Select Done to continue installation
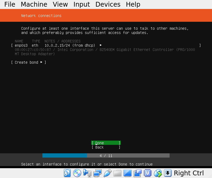The height and width of the screenshot is (178, 212). pos(106,143)
